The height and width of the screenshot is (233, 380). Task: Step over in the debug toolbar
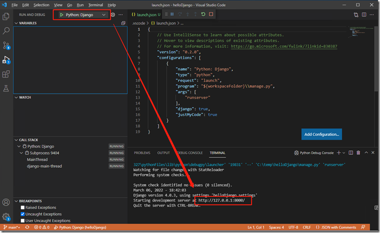[180, 14]
